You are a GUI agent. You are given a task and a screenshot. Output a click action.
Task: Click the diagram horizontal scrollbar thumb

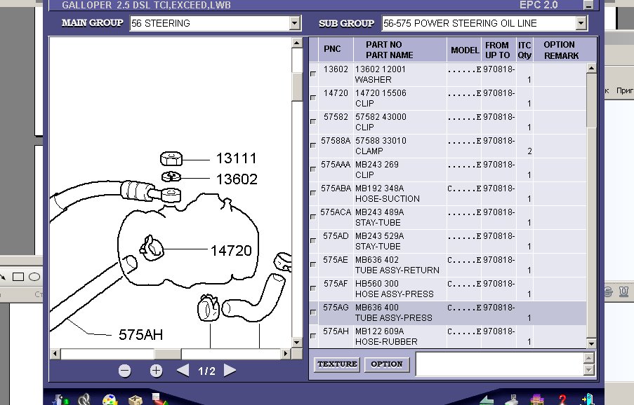[167, 354]
